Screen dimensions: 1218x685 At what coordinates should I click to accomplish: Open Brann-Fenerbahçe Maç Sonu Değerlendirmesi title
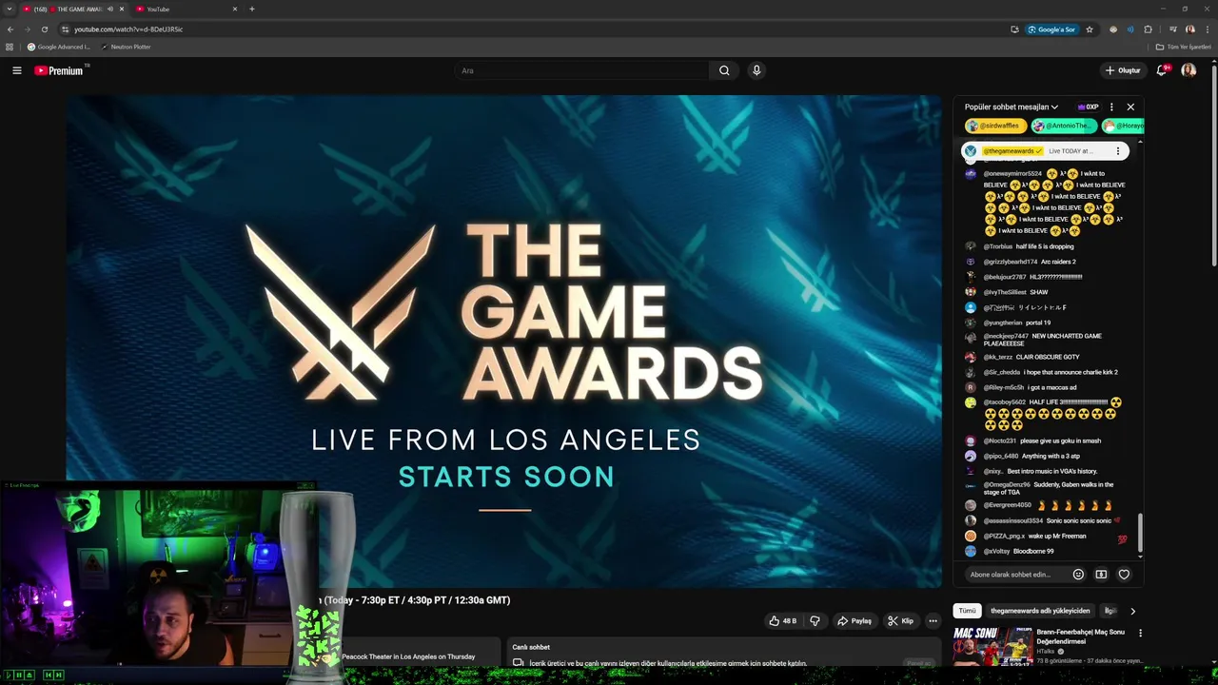click(1080, 636)
